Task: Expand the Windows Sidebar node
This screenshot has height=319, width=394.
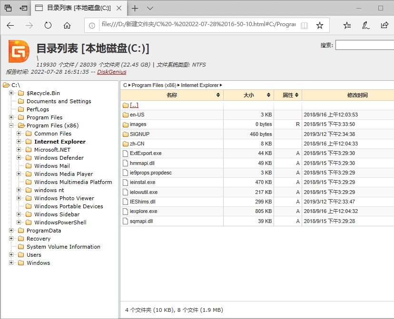Action: point(19,214)
